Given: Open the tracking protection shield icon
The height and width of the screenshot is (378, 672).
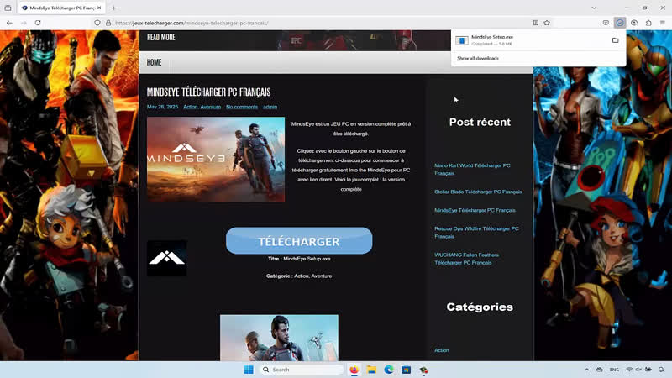Looking at the screenshot, I should click(97, 23).
